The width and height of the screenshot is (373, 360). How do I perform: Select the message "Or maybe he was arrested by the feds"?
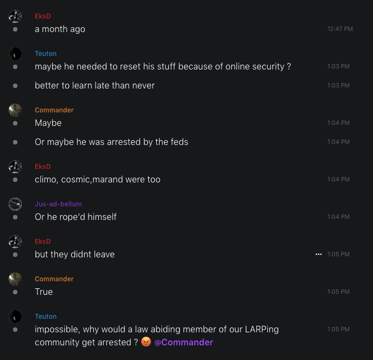click(111, 142)
